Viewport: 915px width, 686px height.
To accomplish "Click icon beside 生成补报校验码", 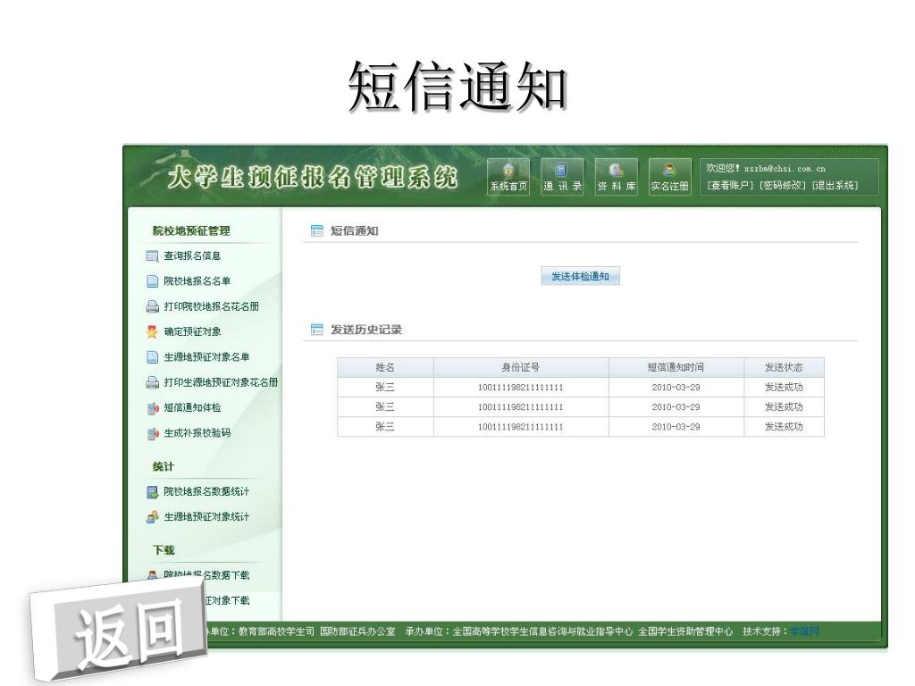I will click(152, 433).
